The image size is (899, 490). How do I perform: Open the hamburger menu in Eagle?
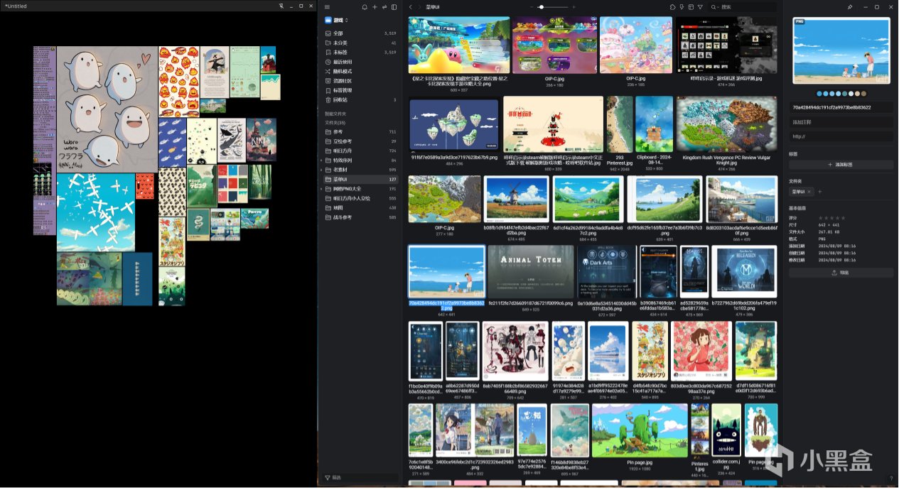click(328, 7)
